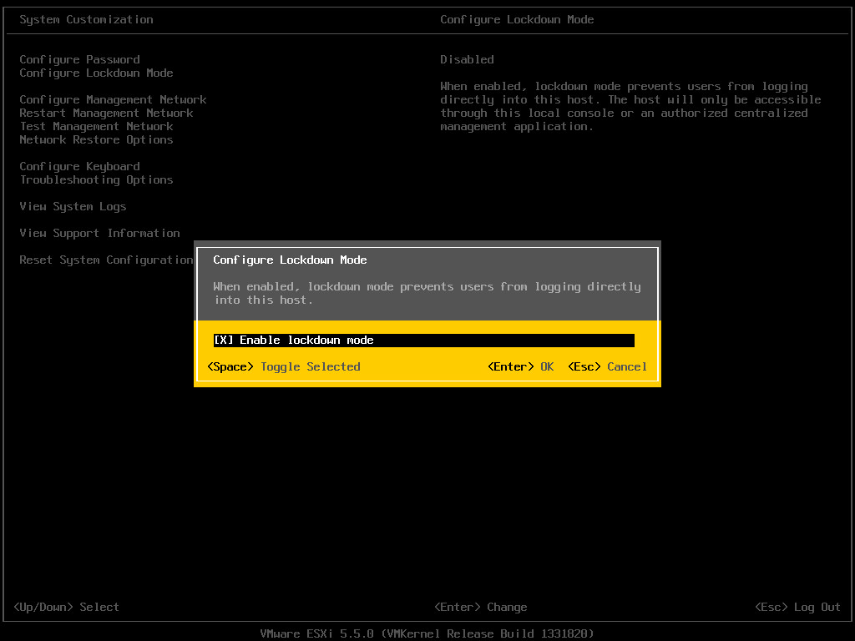This screenshot has height=641, width=855.
Task: Open Configure Management Network entry
Action: tap(113, 100)
